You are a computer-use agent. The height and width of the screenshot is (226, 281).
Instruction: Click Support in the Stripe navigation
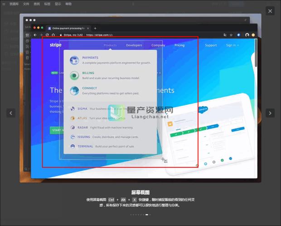coord(211,45)
